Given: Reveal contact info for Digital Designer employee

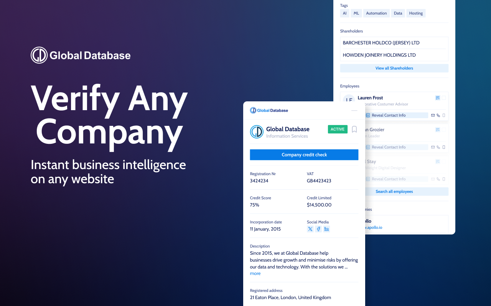Looking at the screenshot, I should 396,179.
